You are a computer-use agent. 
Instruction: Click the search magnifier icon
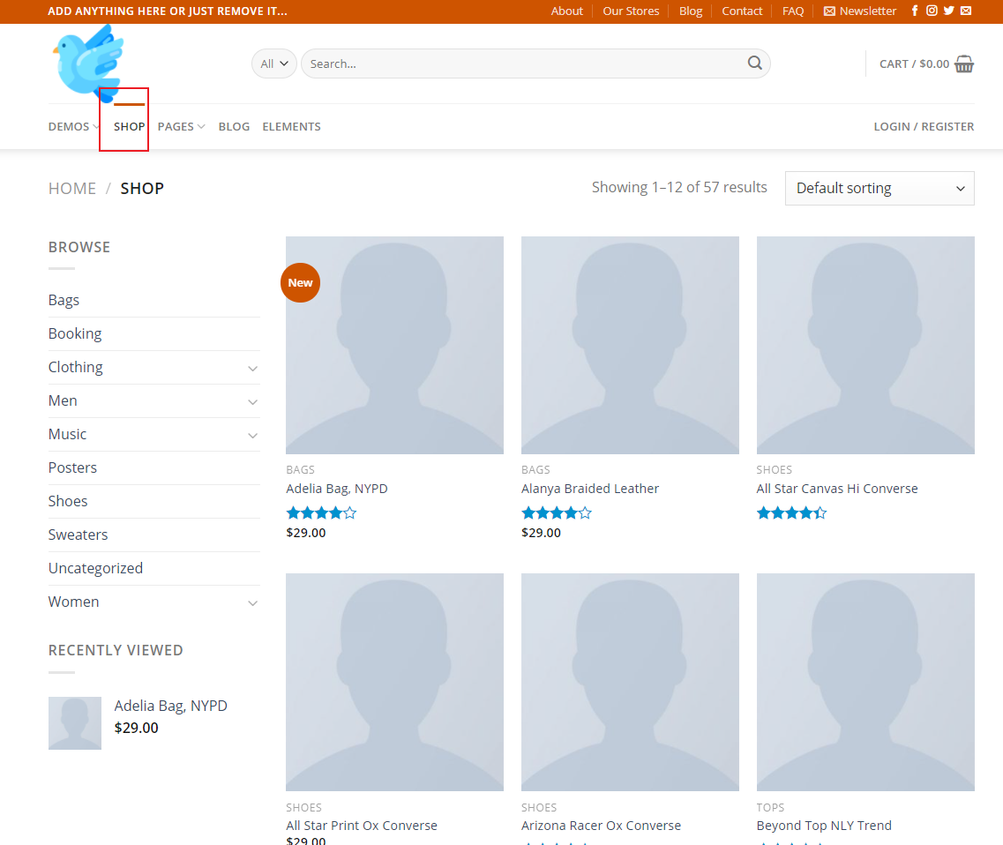[754, 63]
